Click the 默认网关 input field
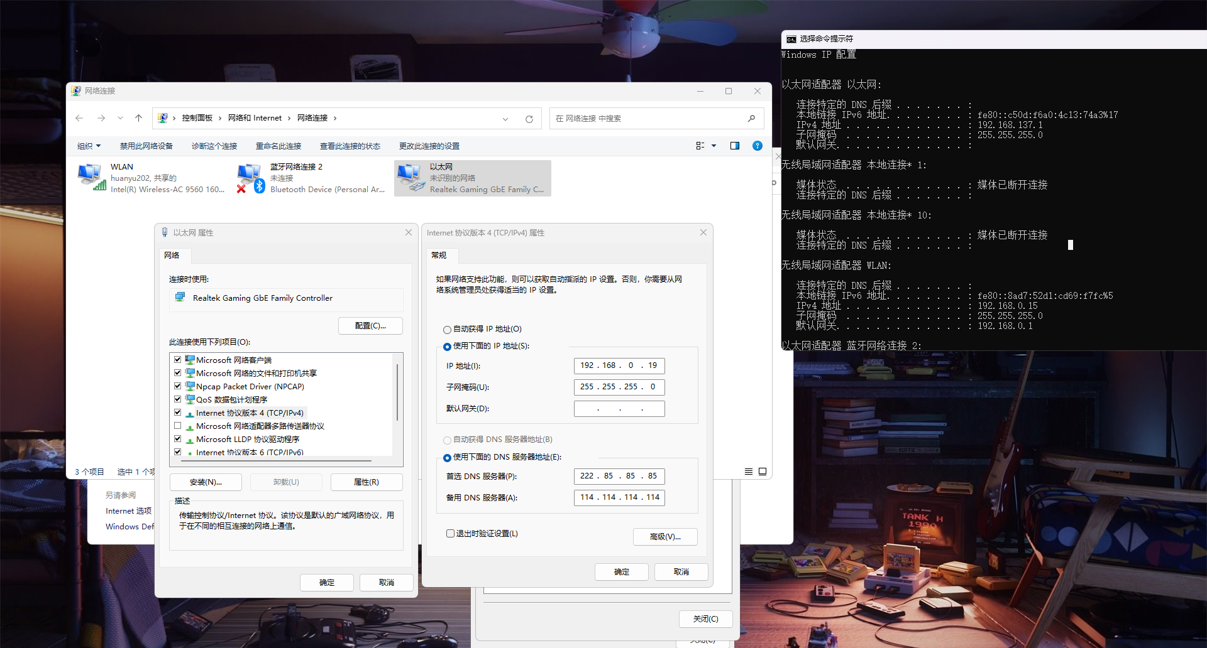This screenshot has height=648, width=1207. (x=619, y=409)
